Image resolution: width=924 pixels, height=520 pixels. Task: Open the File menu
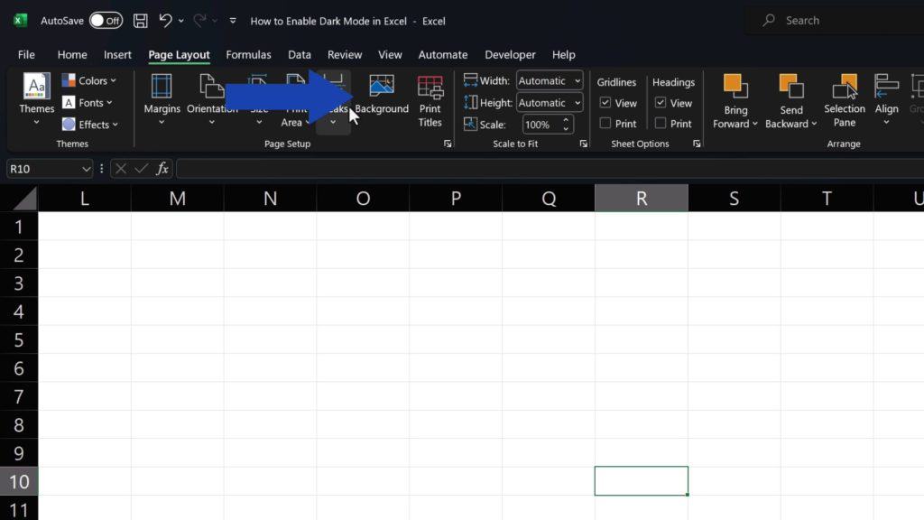(x=26, y=54)
